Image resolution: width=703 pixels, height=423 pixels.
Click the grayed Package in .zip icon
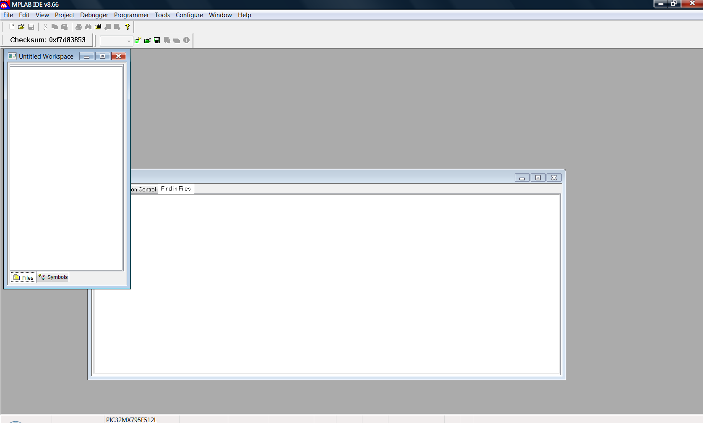point(177,40)
